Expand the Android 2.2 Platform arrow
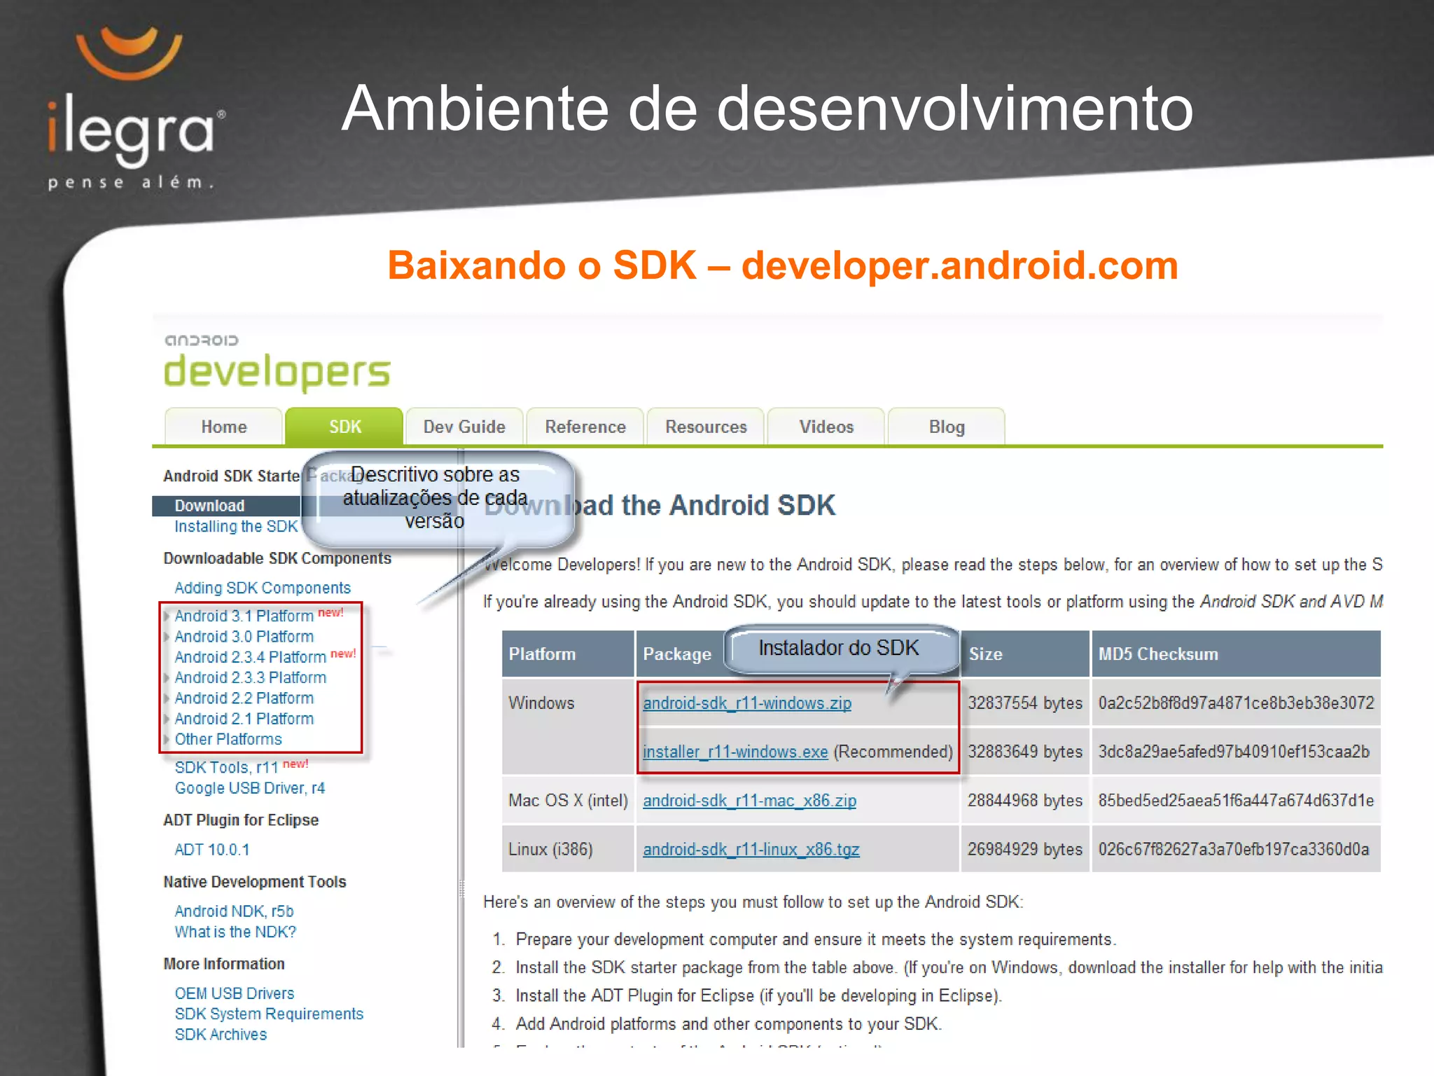 [167, 698]
